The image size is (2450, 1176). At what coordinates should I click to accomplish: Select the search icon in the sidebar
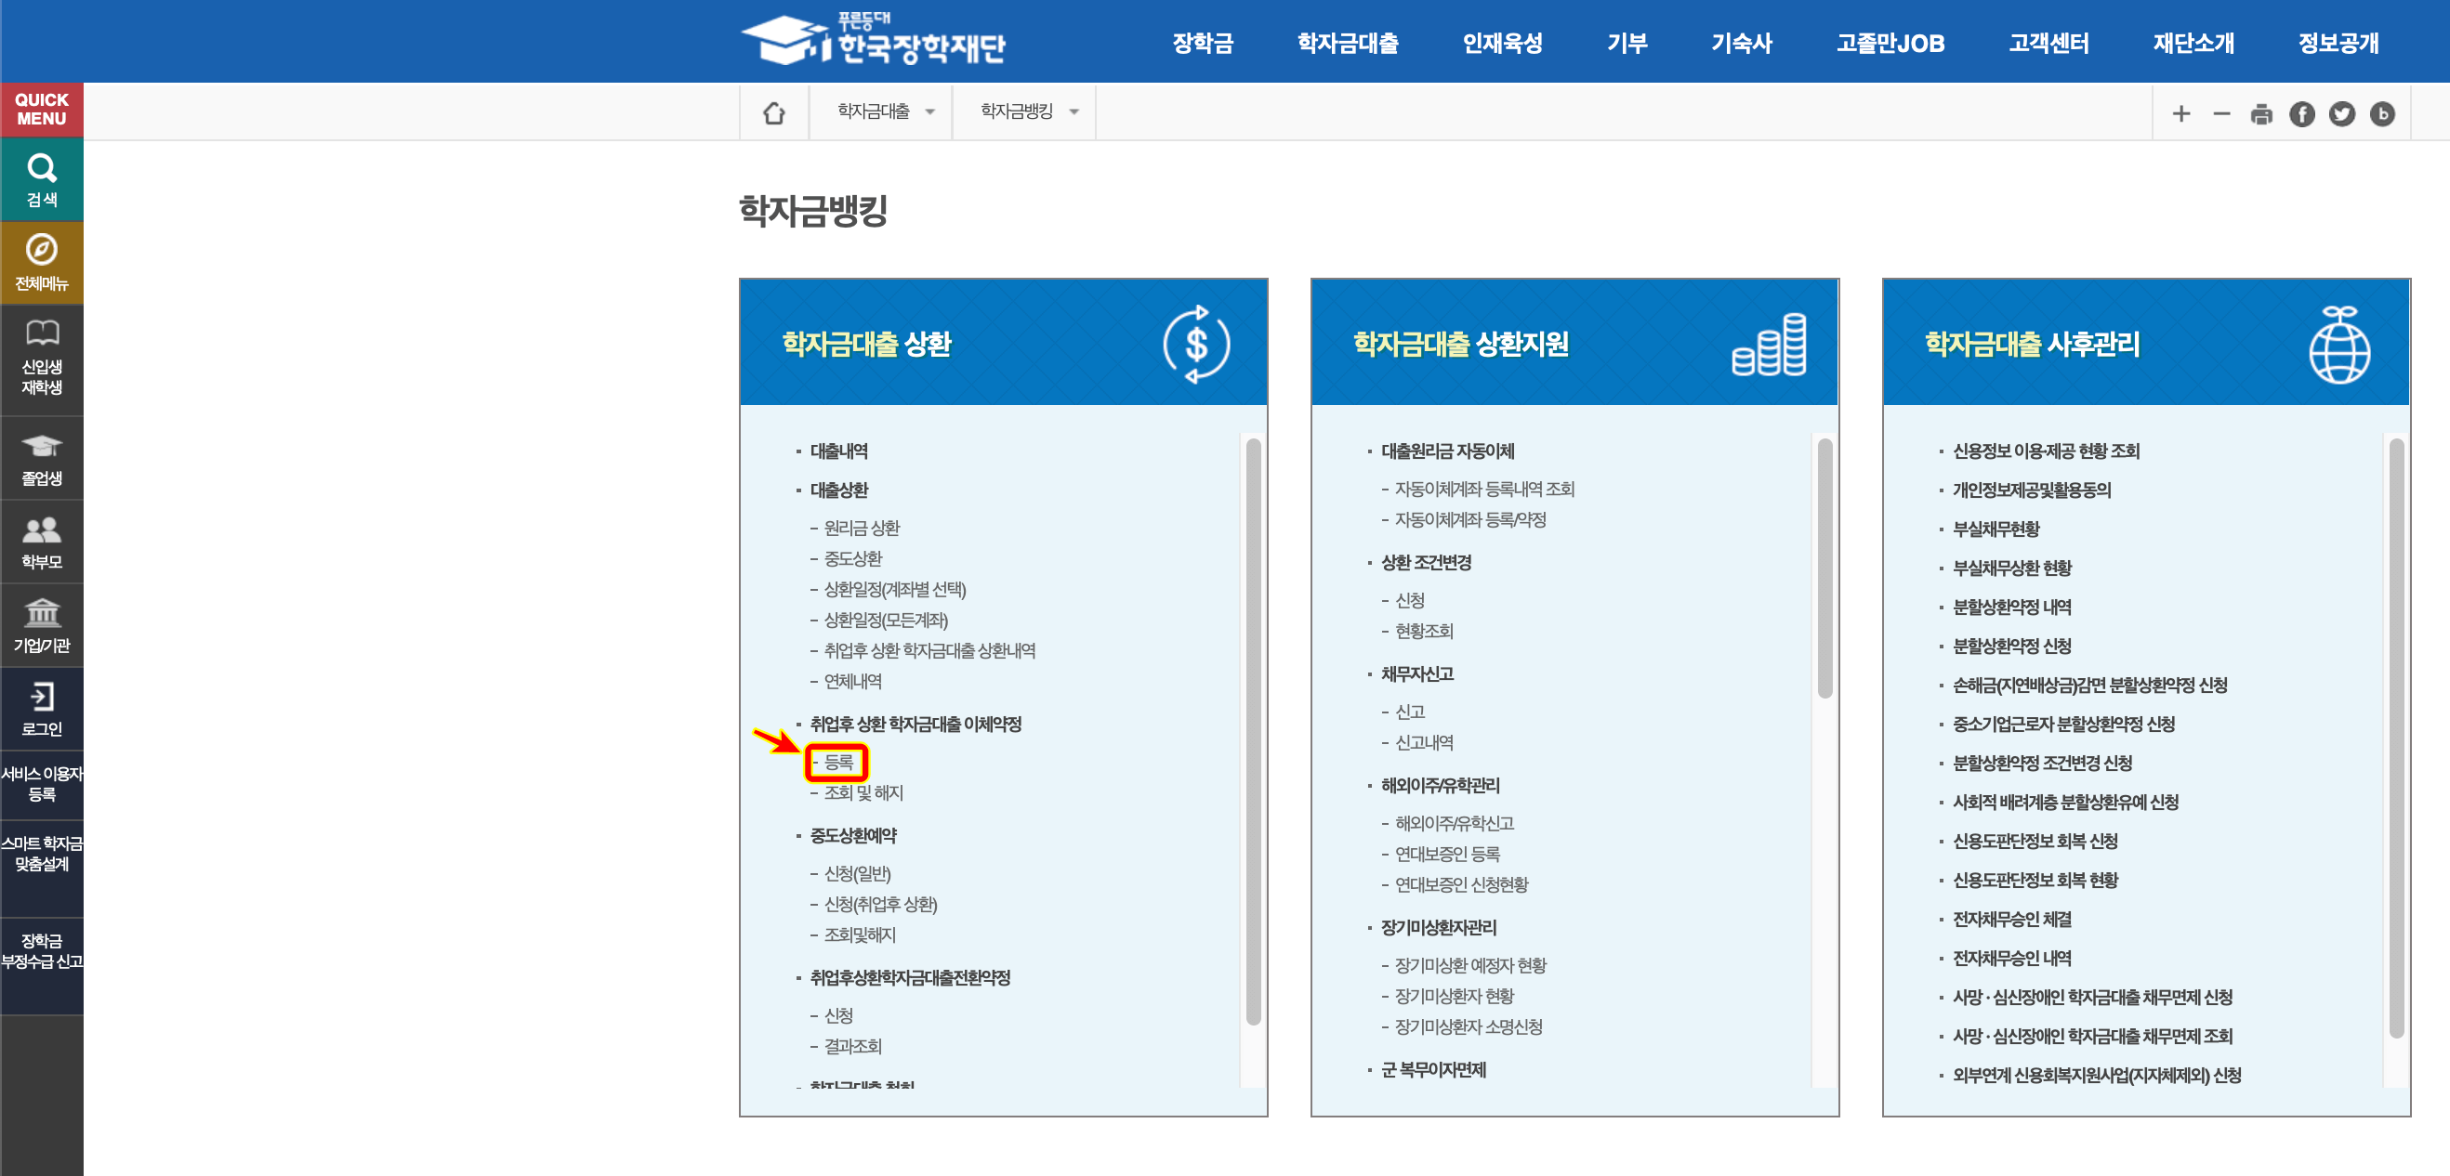(x=41, y=178)
